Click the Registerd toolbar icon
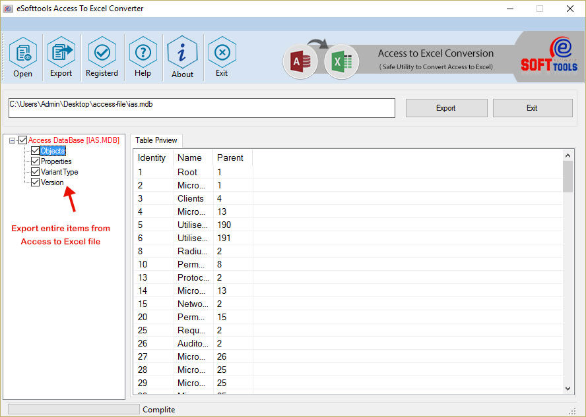The image size is (586, 417). coord(102,57)
